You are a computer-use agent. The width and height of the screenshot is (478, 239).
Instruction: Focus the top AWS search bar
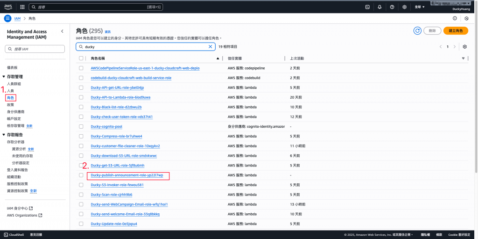tap(96, 7)
